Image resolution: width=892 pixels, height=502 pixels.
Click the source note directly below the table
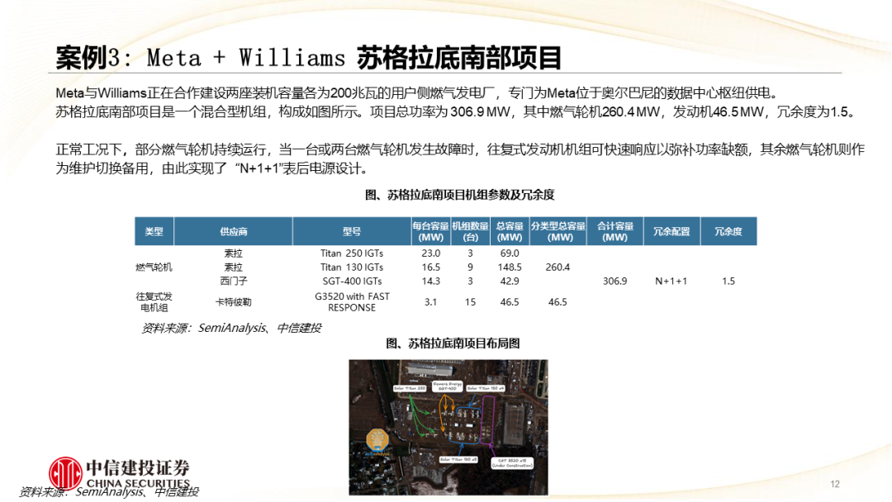tap(231, 328)
